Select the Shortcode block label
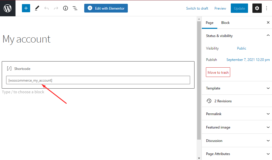The image size is (272, 160). 22,69
